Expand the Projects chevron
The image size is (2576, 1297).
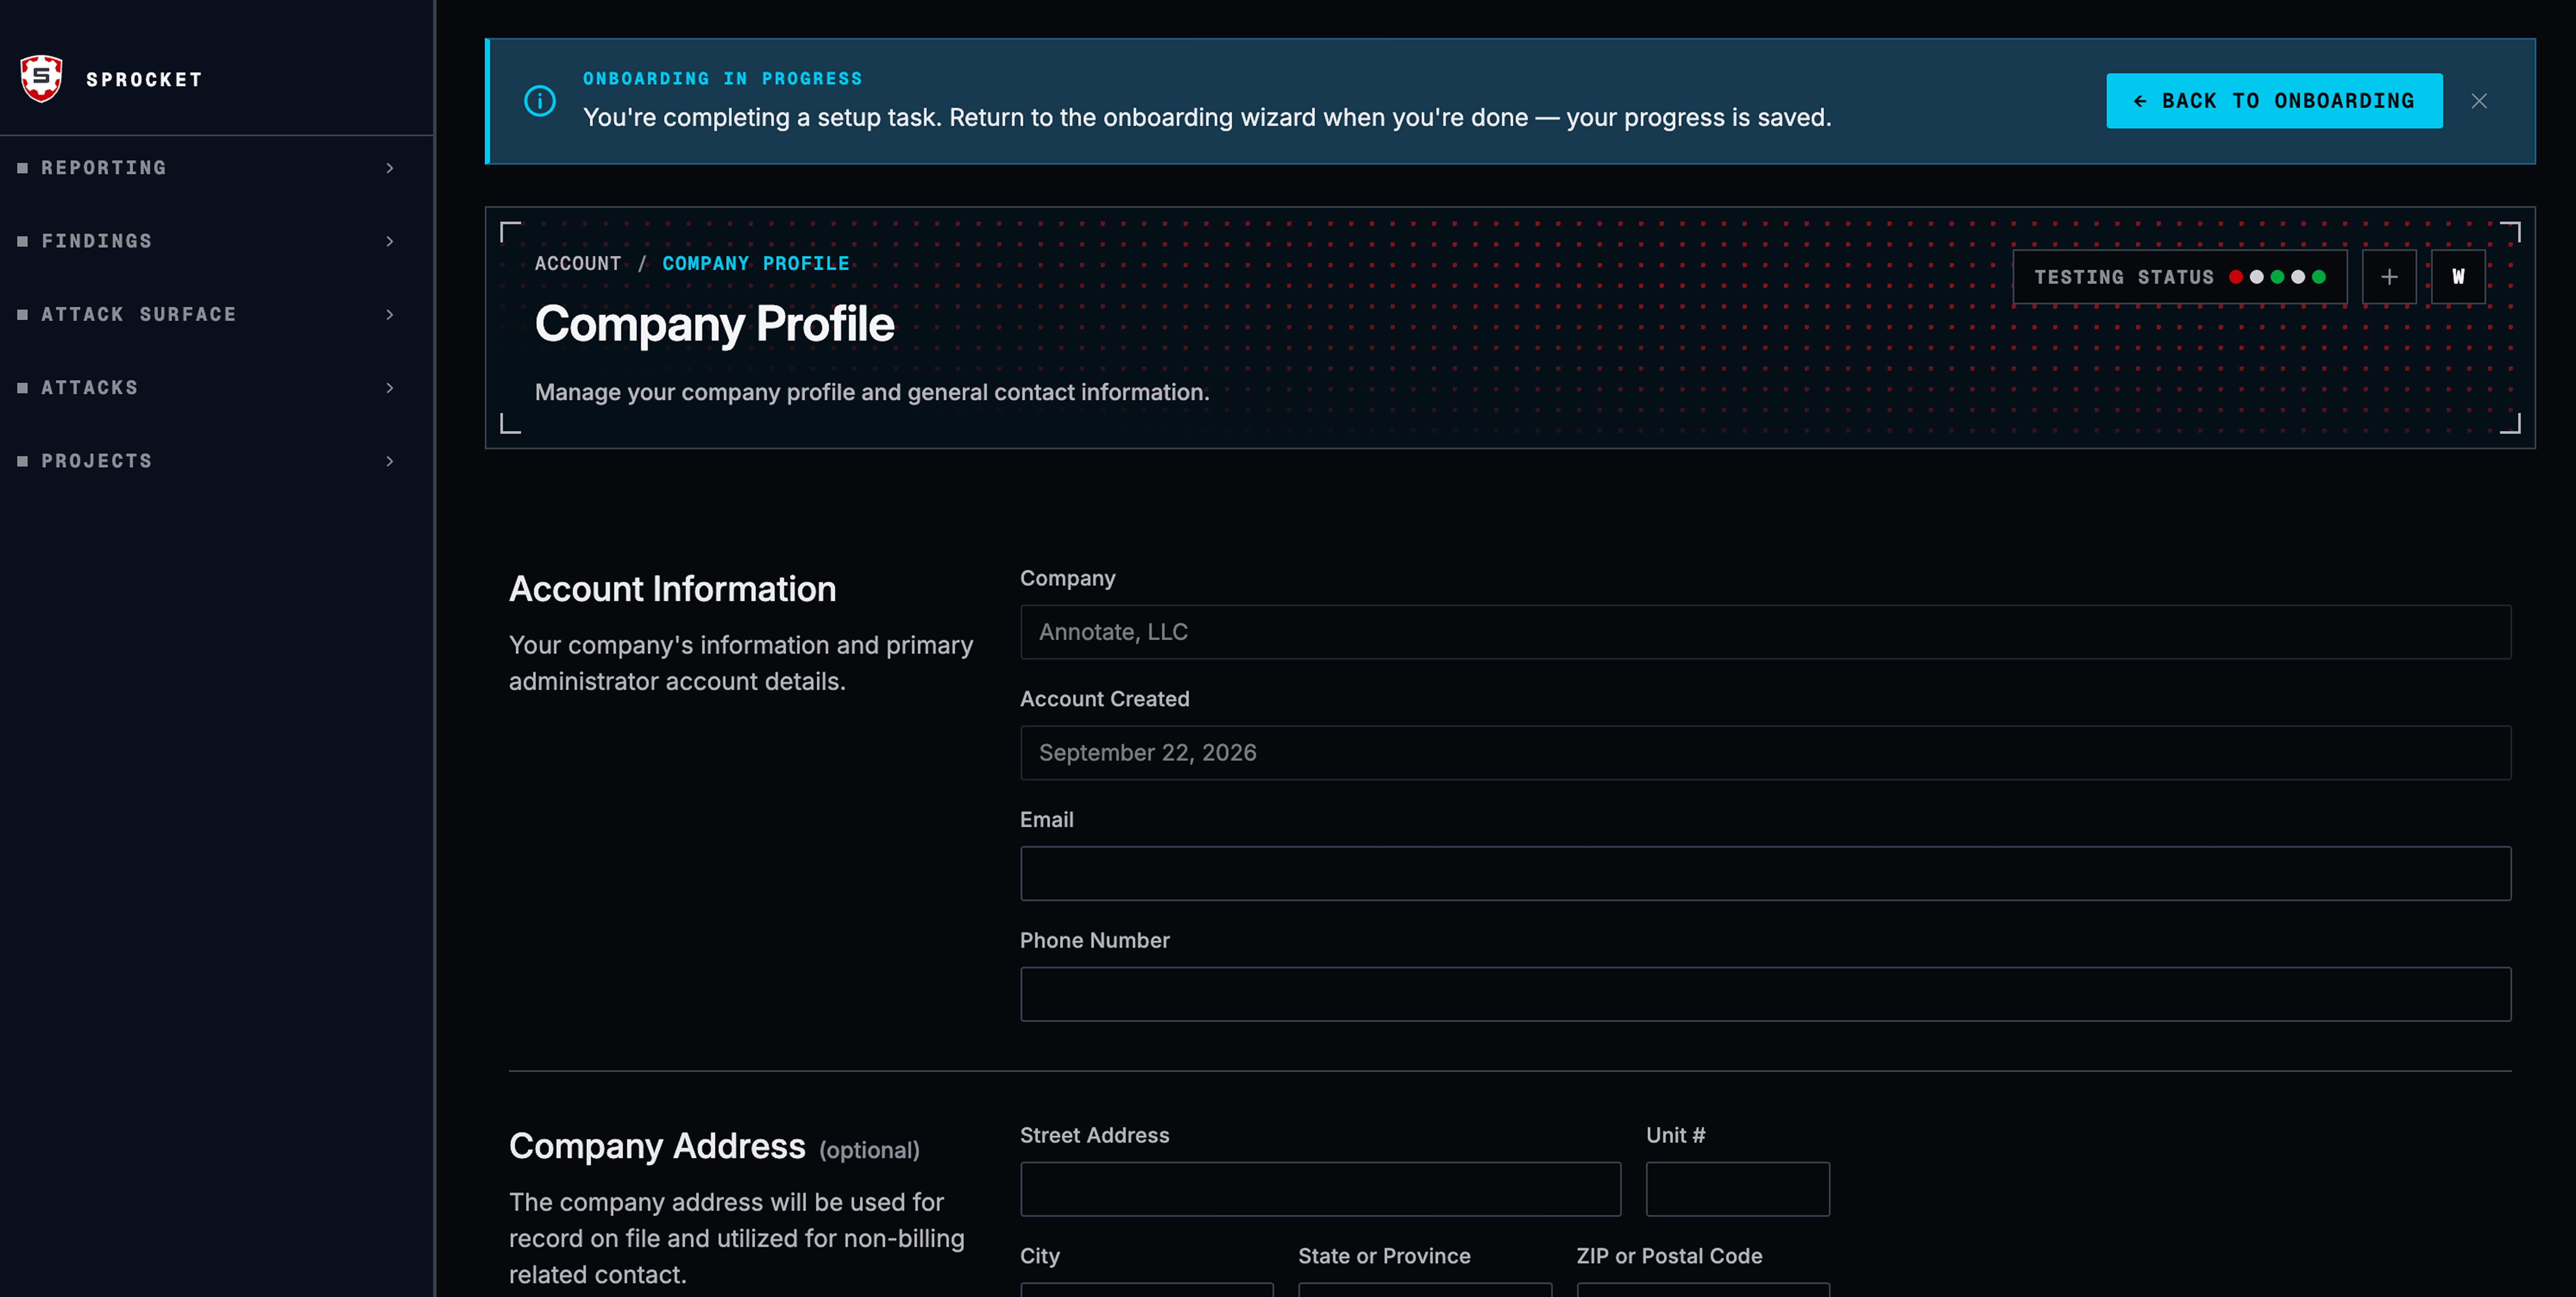[390, 461]
